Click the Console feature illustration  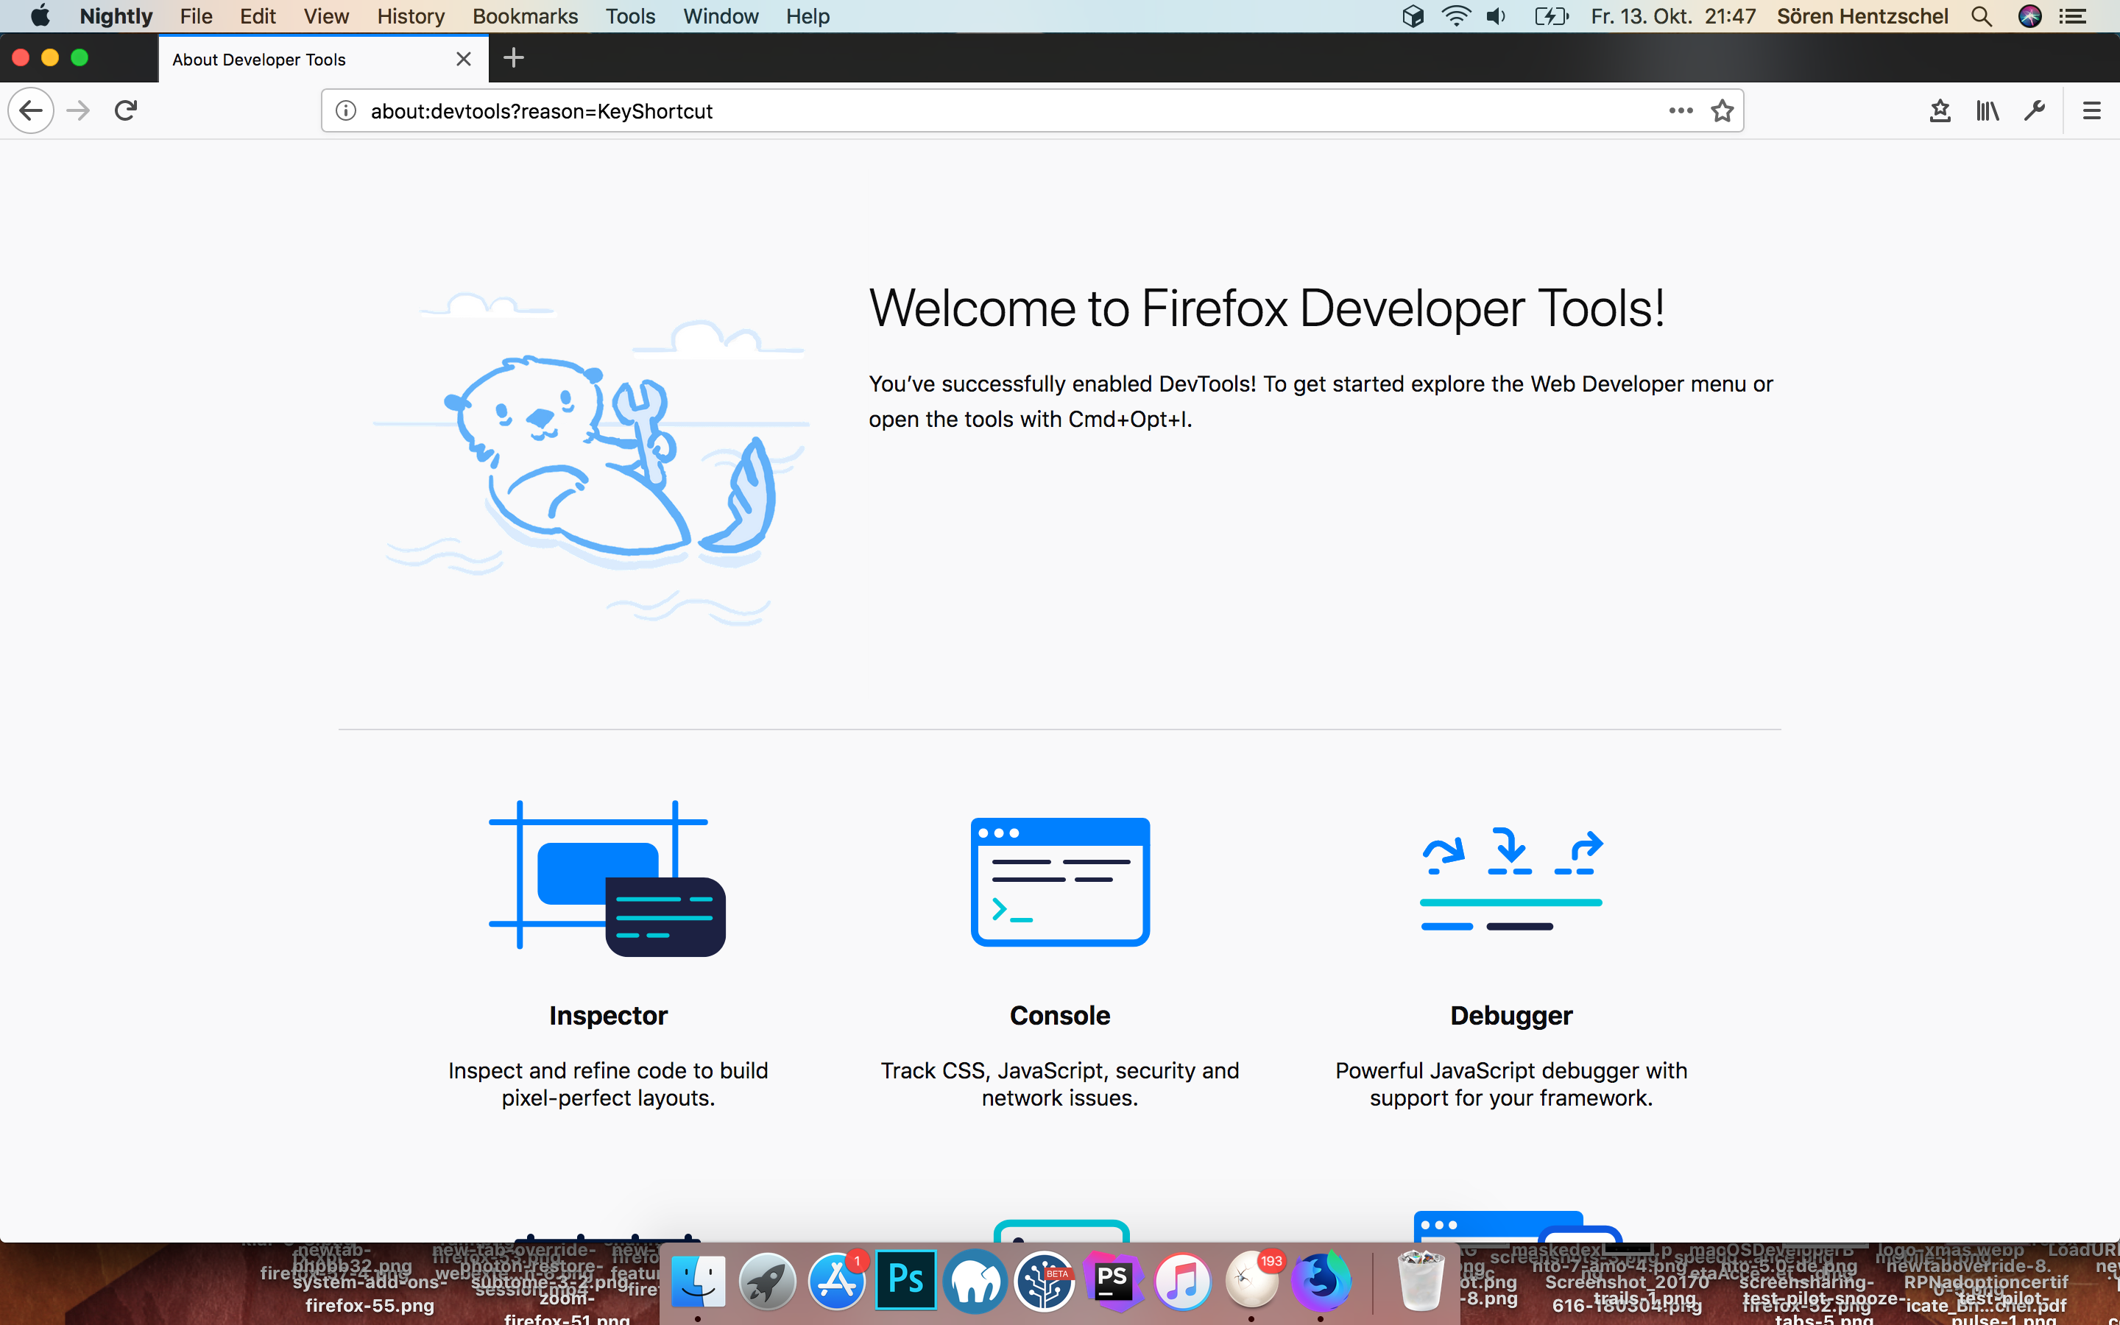tap(1059, 880)
